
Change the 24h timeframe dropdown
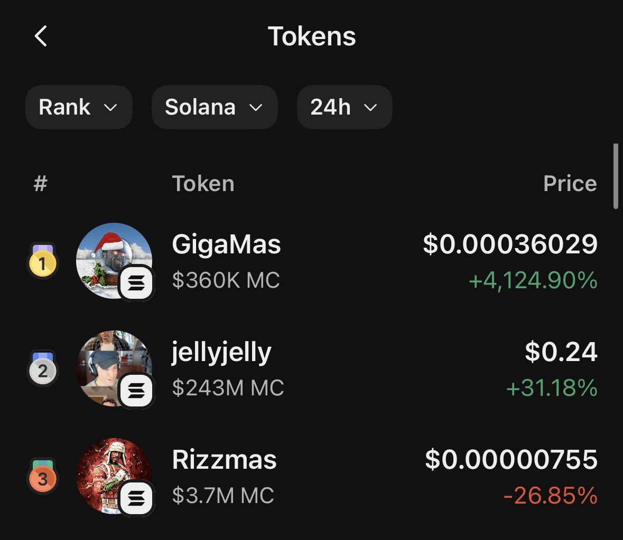pyautogui.click(x=344, y=107)
